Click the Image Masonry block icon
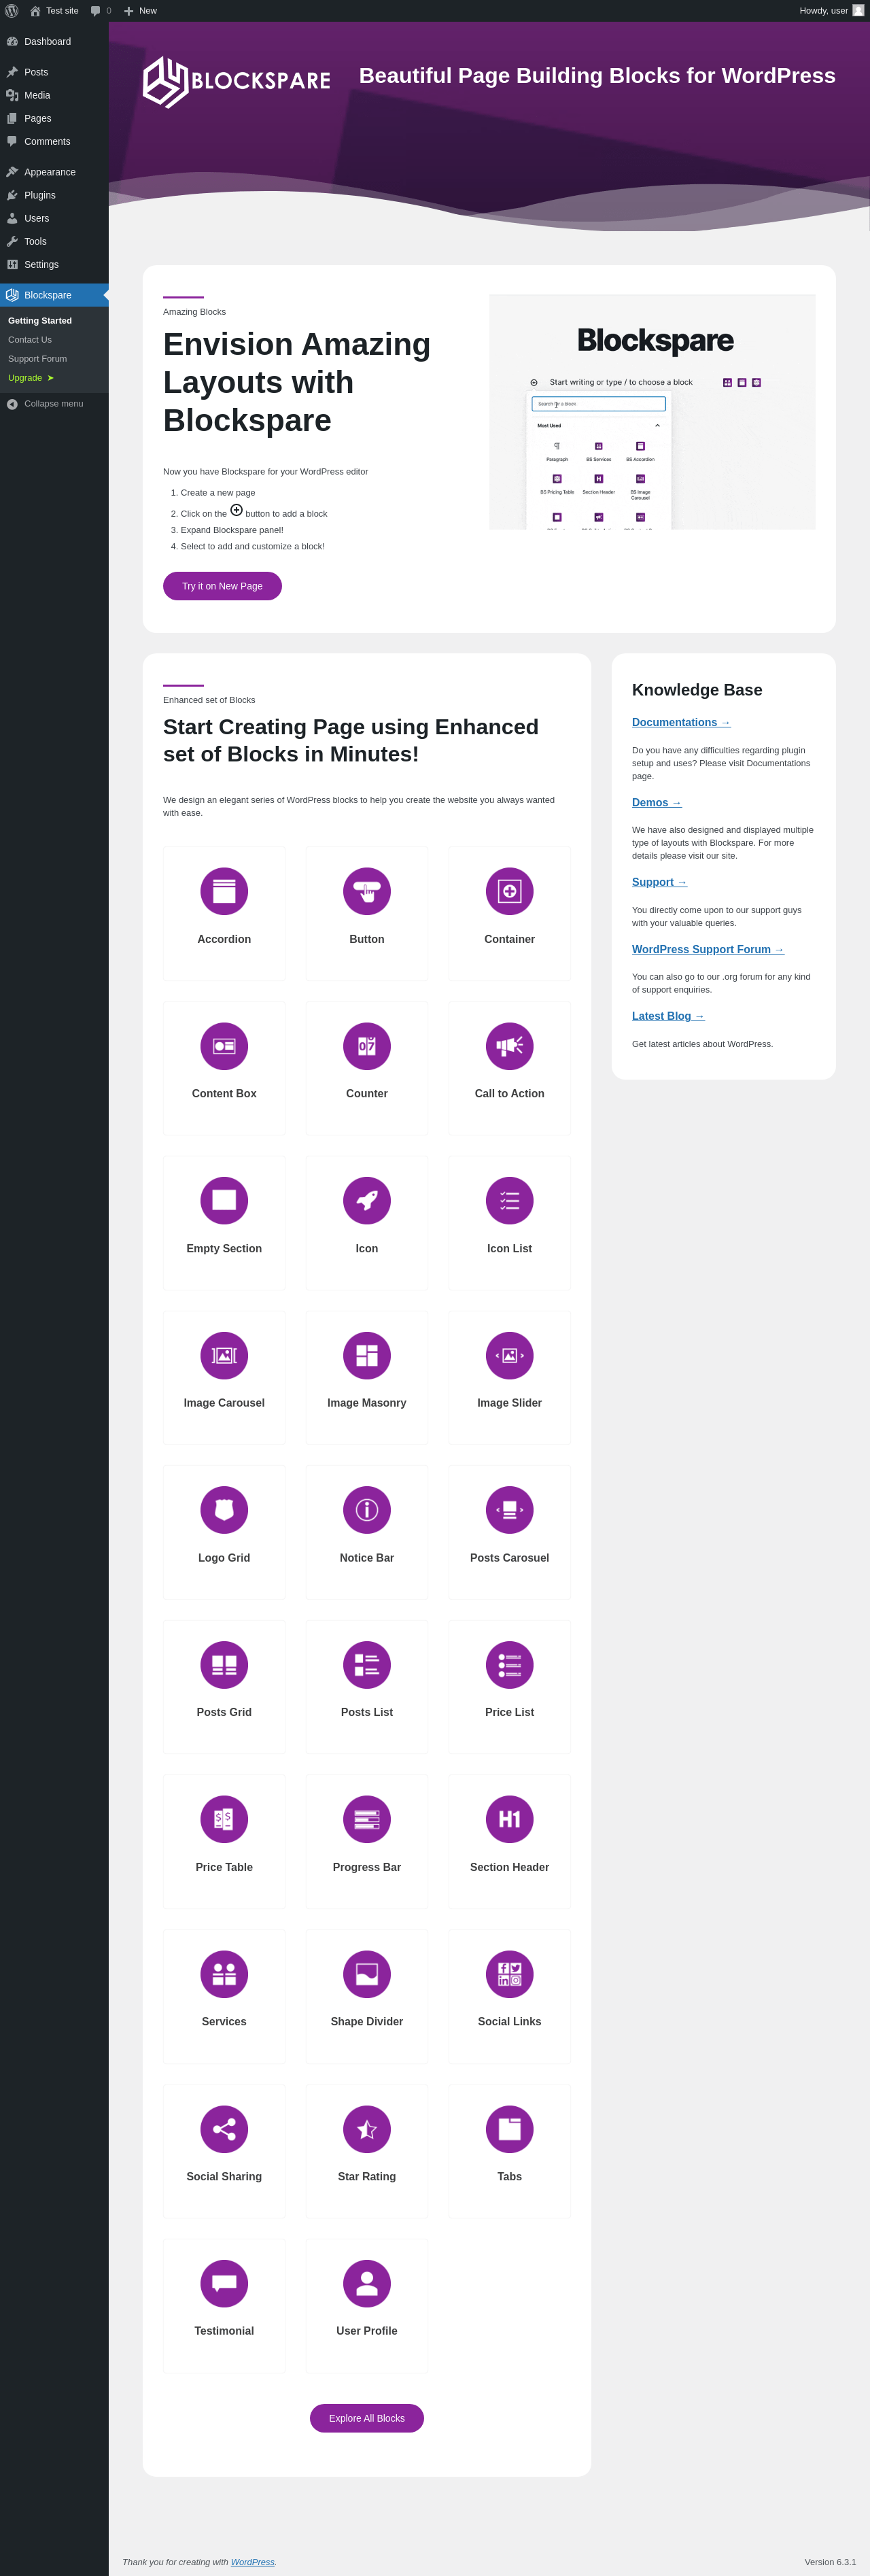The width and height of the screenshot is (870, 2576). (x=367, y=1355)
